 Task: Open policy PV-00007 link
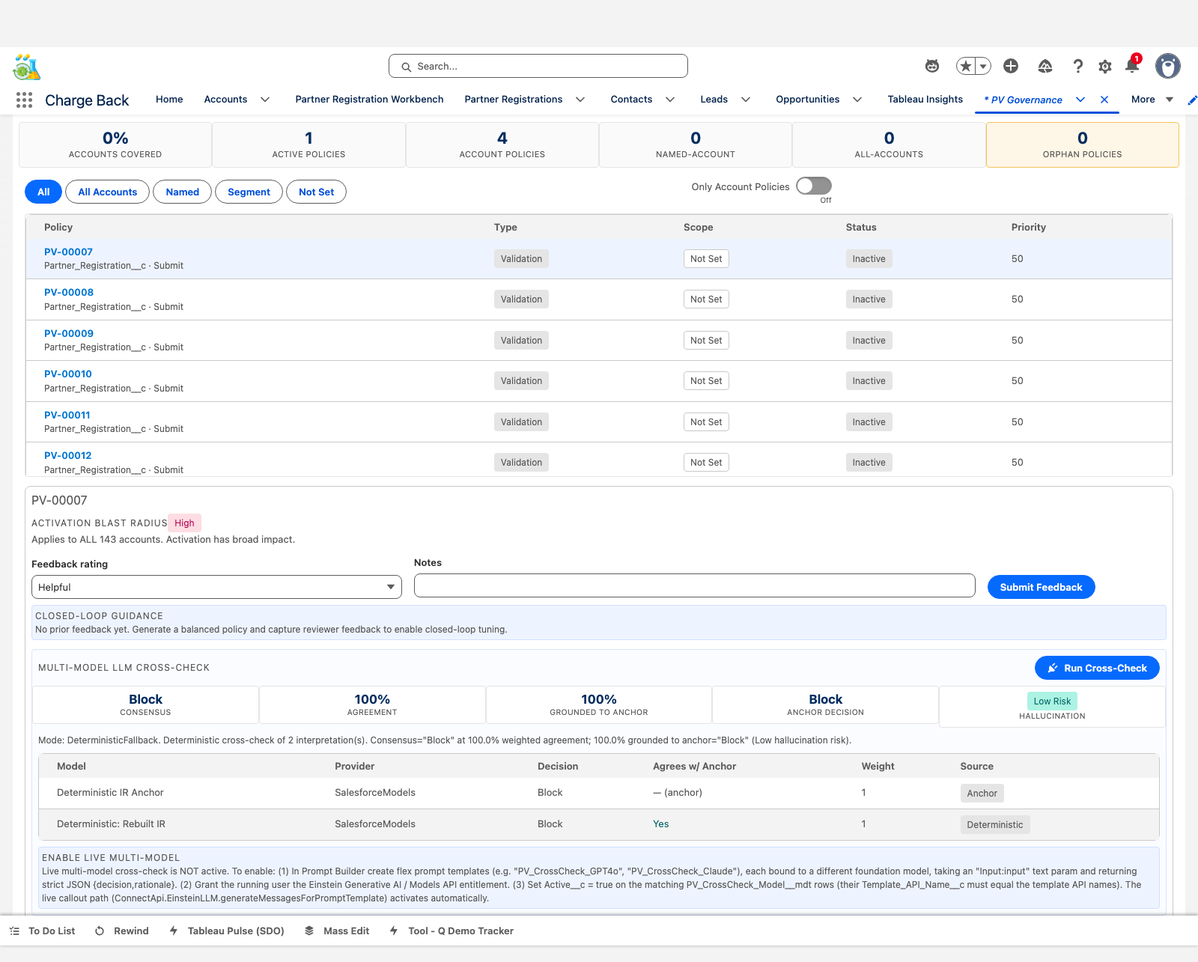click(68, 252)
